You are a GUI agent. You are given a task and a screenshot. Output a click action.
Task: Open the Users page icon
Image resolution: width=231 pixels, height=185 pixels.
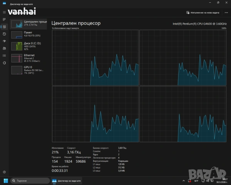(x=4, y=49)
